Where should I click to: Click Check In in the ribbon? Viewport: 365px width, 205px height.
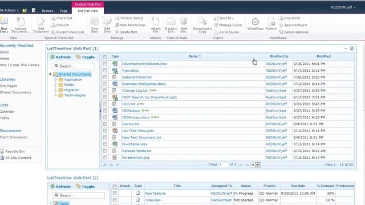60,25
